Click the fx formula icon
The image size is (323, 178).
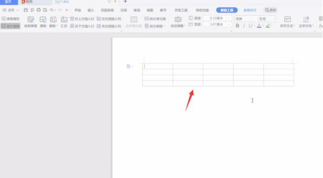pos(321,26)
